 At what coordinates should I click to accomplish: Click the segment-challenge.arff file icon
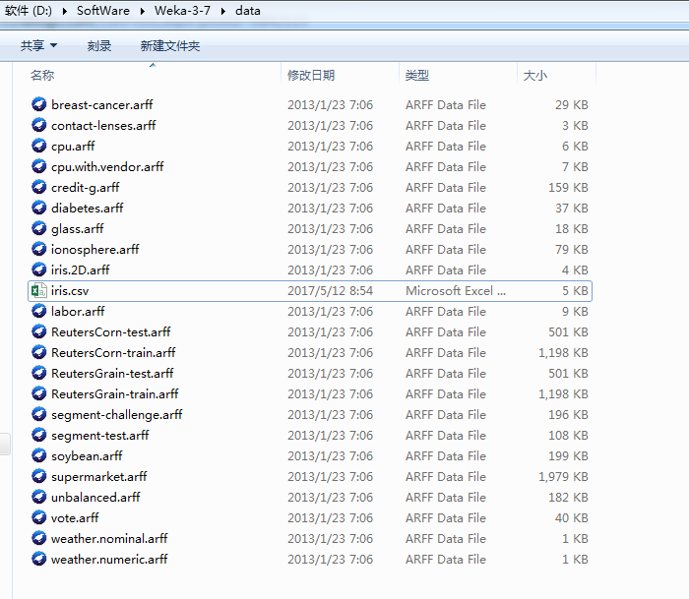click(39, 414)
